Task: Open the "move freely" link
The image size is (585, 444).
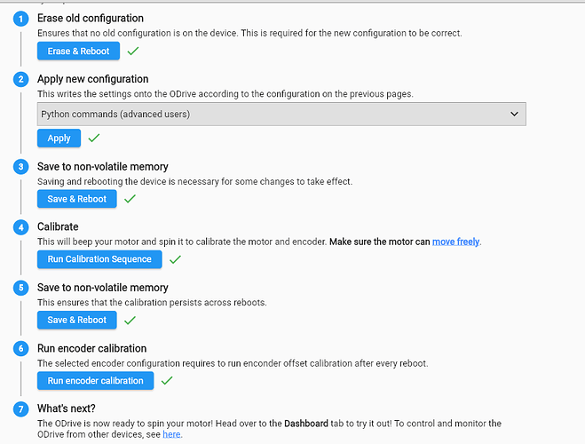Action: 456,242
